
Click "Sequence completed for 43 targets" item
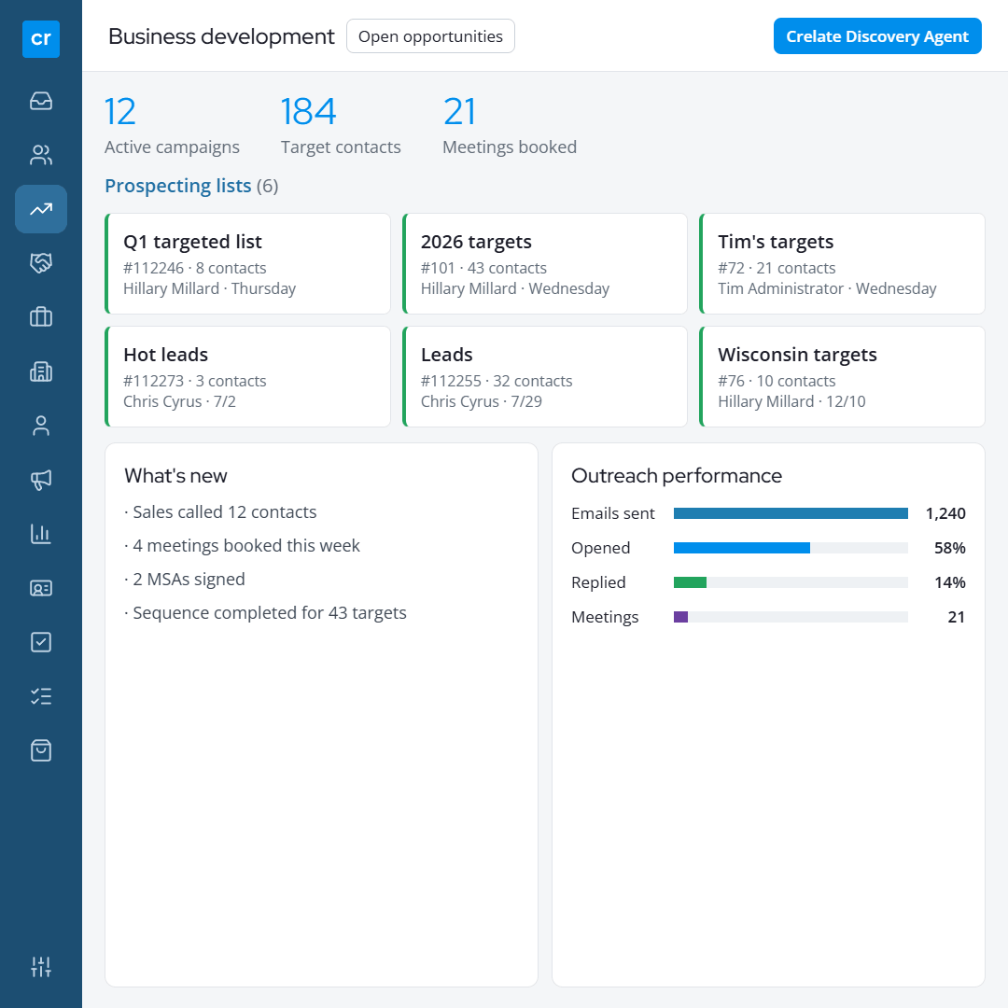coord(265,613)
